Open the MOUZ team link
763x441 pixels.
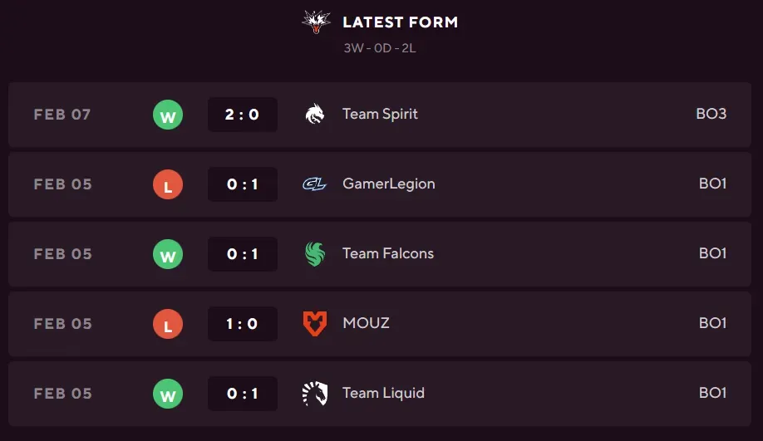tap(366, 323)
